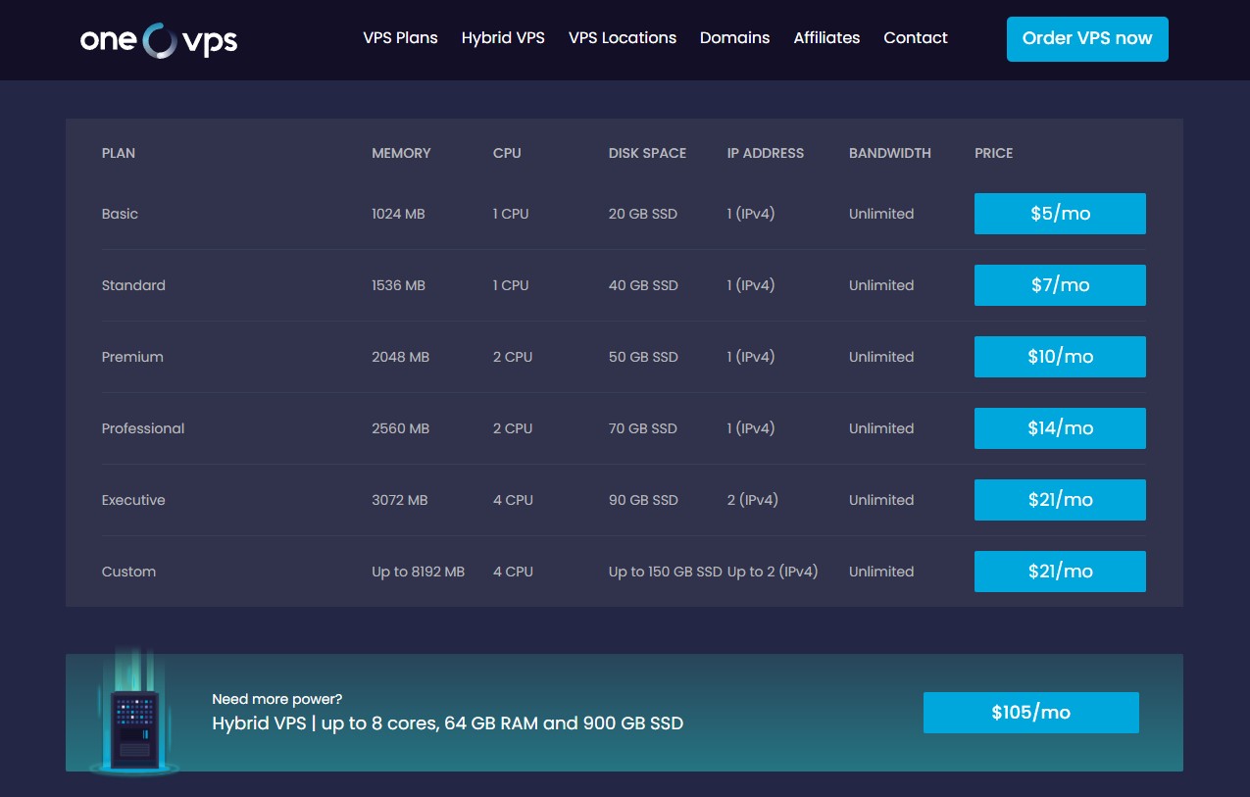Click the 1024 MB memory value
Viewport: 1250px width, 797px height.
(x=398, y=214)
